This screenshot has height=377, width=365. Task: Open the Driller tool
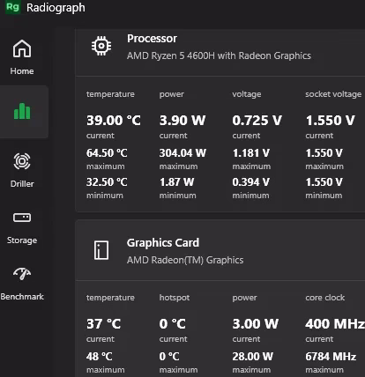[22, 170]
